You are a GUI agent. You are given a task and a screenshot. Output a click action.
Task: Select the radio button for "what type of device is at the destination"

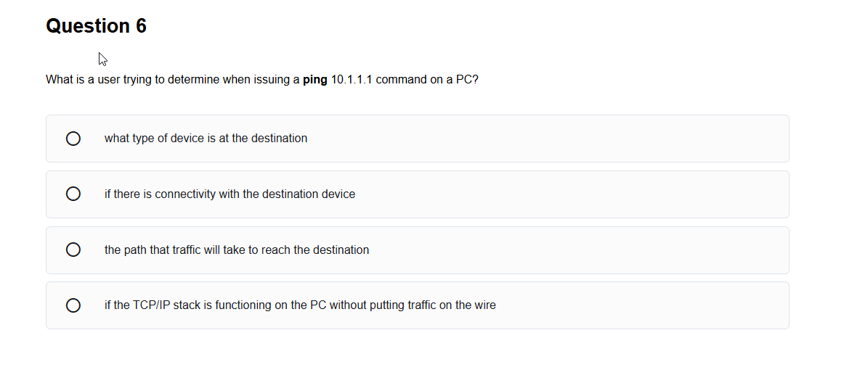pyautogui.click(x=73, y=139)
